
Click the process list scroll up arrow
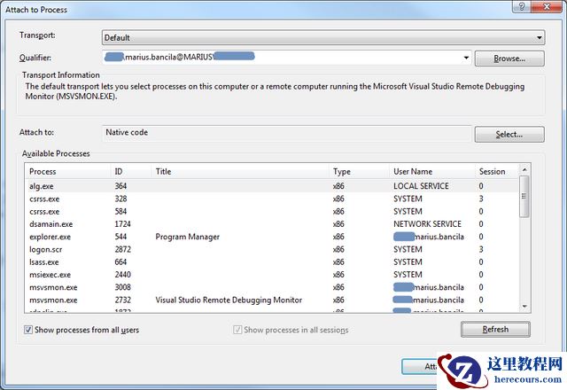click(x=524, y=169)
